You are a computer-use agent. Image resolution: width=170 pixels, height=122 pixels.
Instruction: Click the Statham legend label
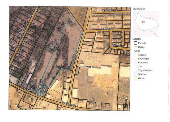pyautogui.click(x=142, y=74)
